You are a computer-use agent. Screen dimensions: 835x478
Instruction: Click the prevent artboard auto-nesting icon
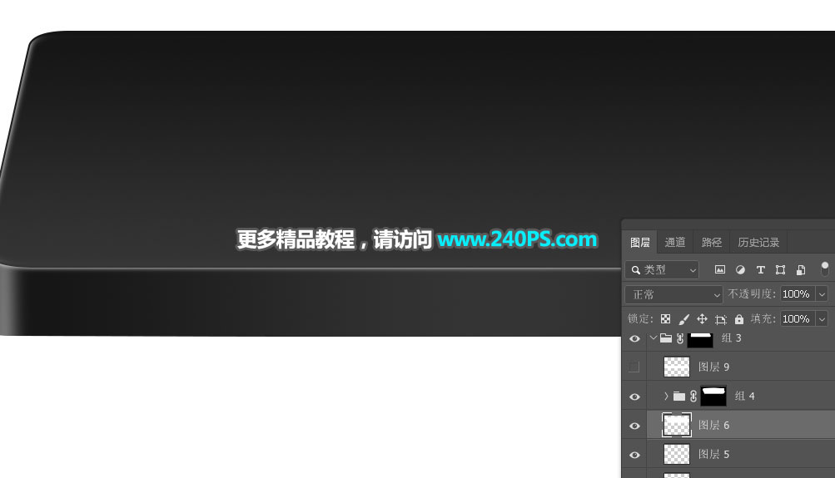(720, 319)
